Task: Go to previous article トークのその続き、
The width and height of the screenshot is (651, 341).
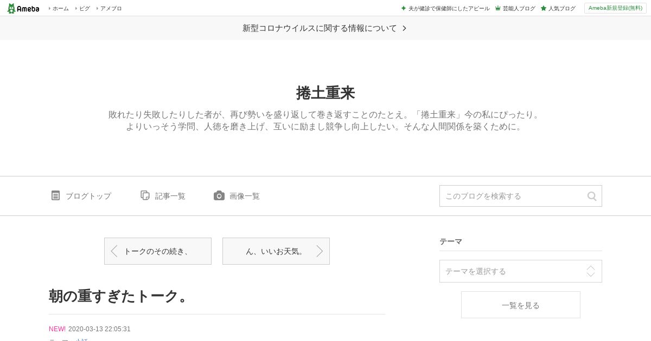Action: tap(158, 251)
